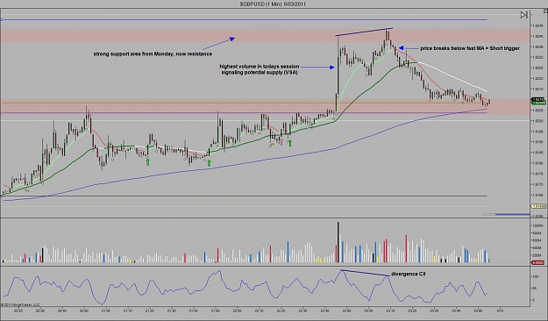Click the 1000M volume axis label

(537, 226)
